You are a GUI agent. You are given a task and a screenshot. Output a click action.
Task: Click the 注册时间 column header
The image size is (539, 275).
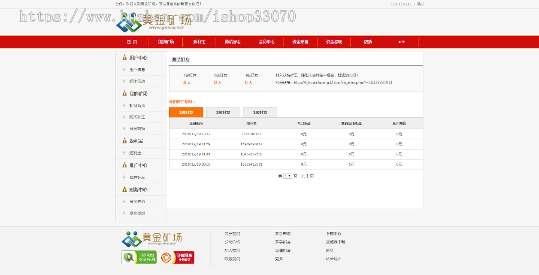(196, 123)
